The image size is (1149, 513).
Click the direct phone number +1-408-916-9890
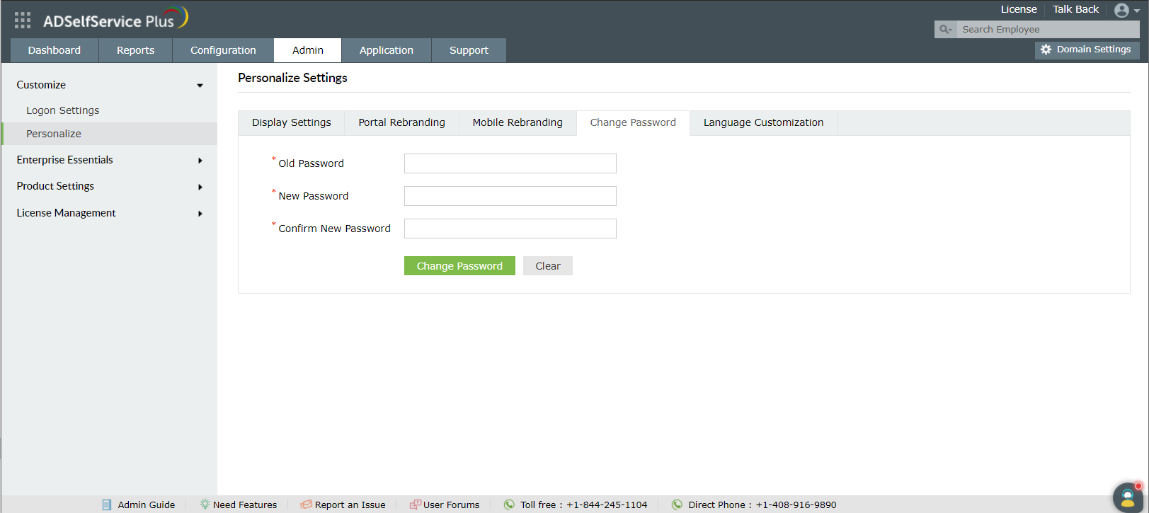click(x=796, y=505)
